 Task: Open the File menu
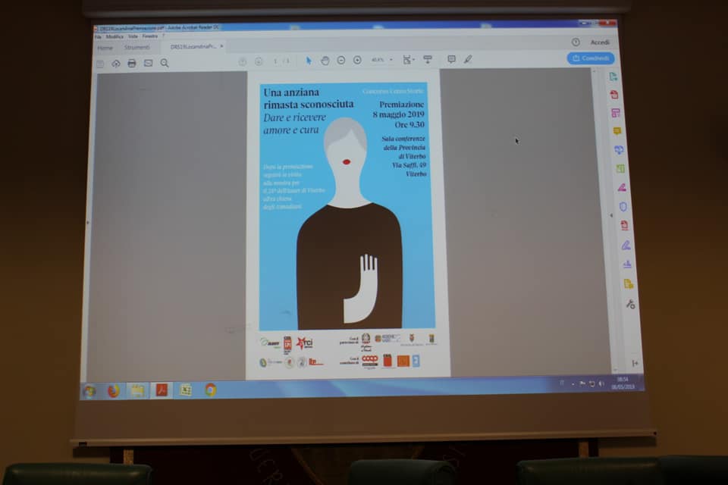point(98,36)
